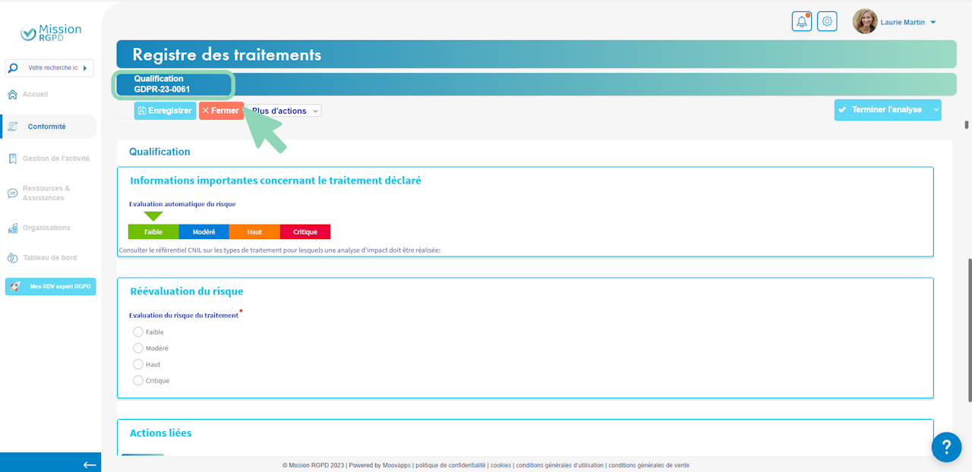Click the Accueil home icon
This screenshot has height=472, width=972.
point(12,95)
